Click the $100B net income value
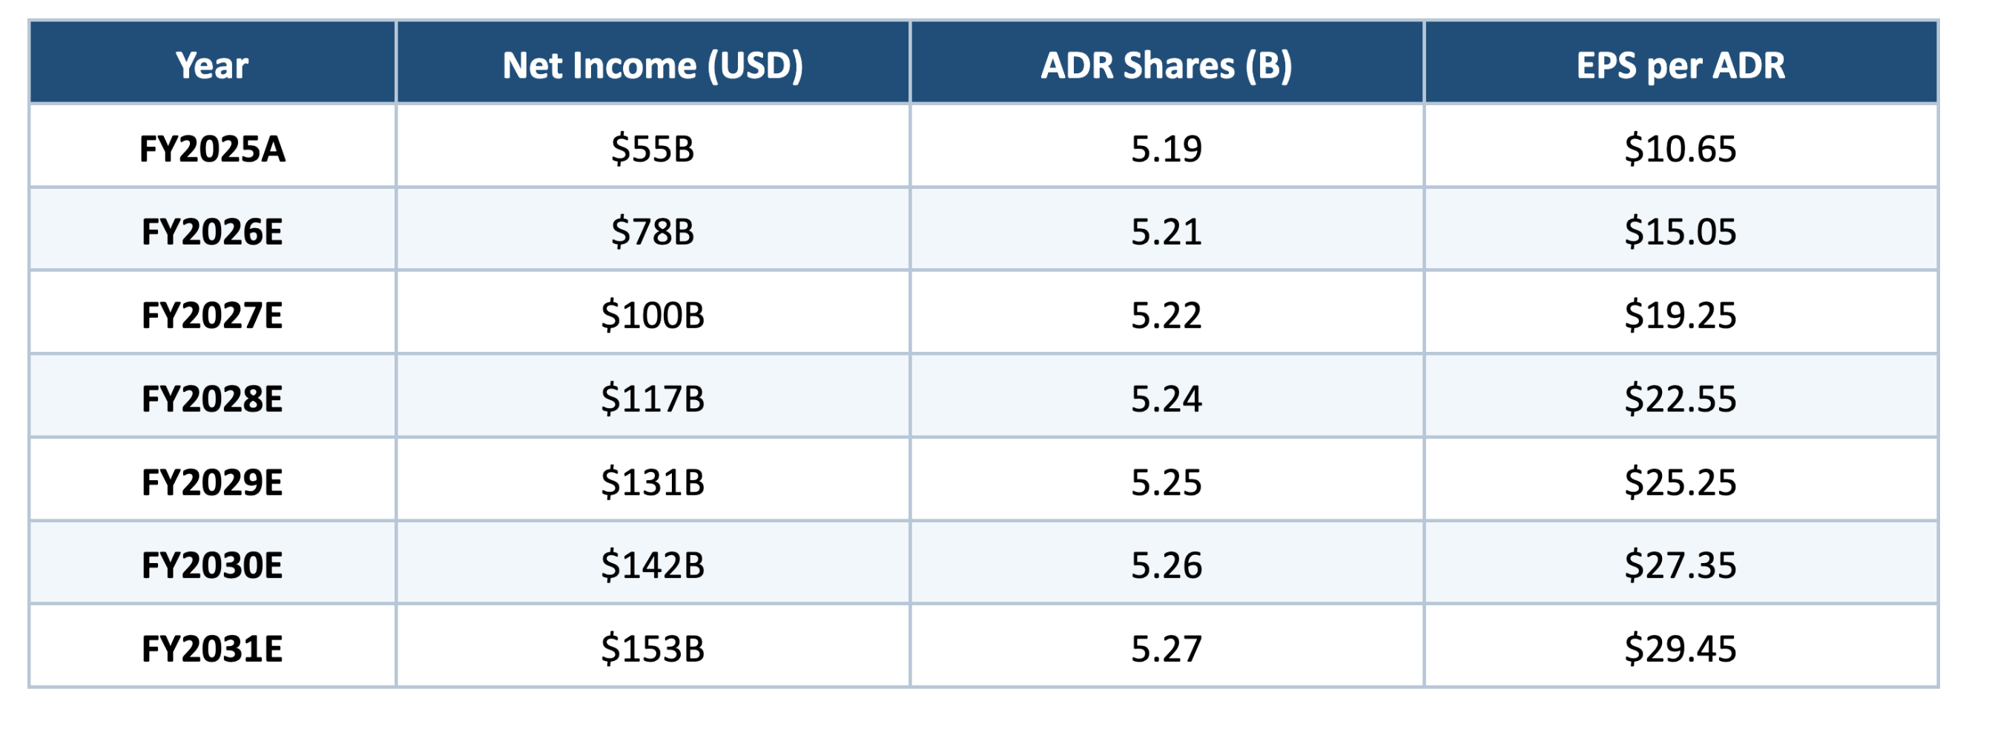 (653, 315)
